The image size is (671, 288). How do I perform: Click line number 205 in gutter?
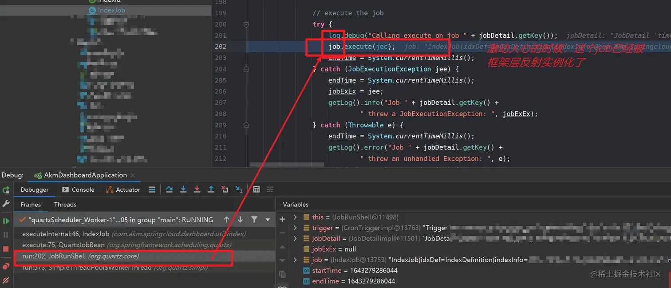tap(221, 80)
